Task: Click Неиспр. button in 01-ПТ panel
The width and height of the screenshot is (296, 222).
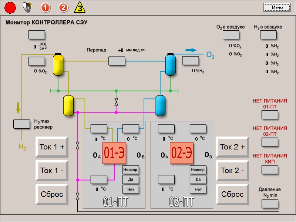Action: point(131,170)
